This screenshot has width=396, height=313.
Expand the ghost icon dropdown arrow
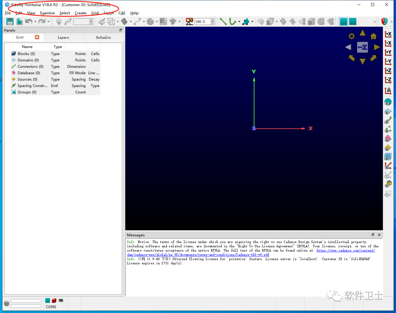pos(179,22)
